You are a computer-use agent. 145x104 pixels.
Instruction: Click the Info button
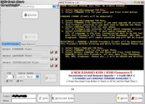click(x=43, y=98)
